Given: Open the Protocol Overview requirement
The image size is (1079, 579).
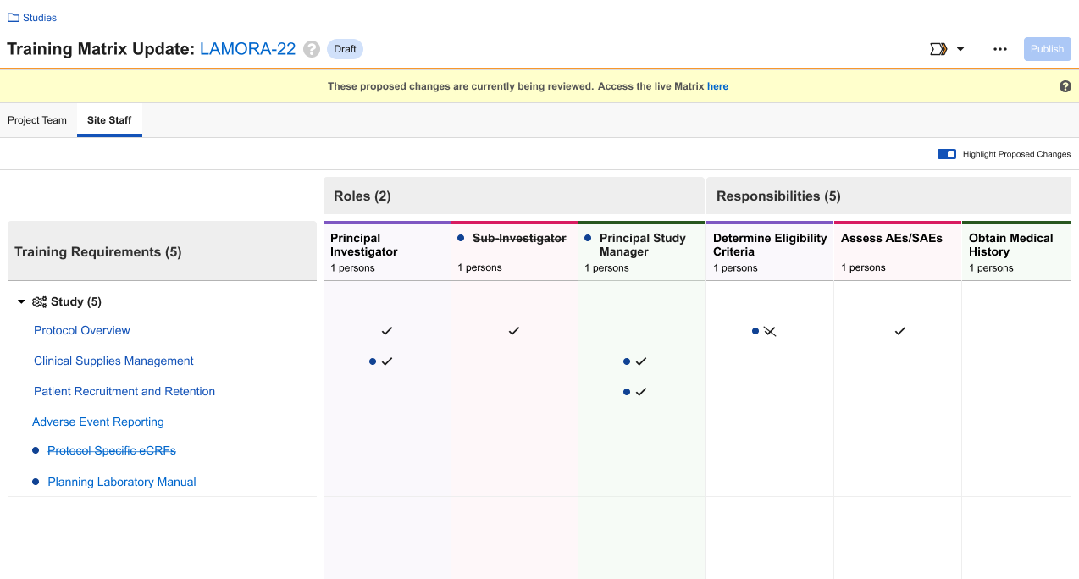Looking at the screenshot, I should 82,330.
